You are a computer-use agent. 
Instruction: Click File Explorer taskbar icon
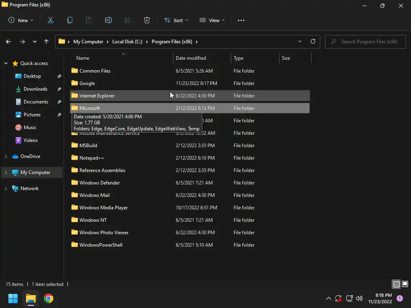[31, 298]
